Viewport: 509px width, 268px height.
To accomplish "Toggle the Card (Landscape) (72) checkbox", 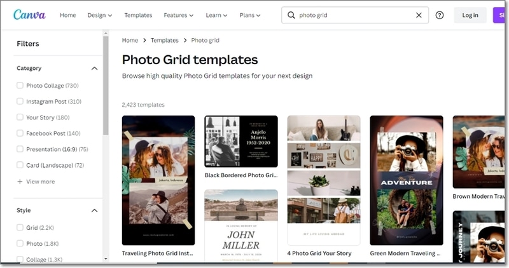I will [x=20, y=164].
